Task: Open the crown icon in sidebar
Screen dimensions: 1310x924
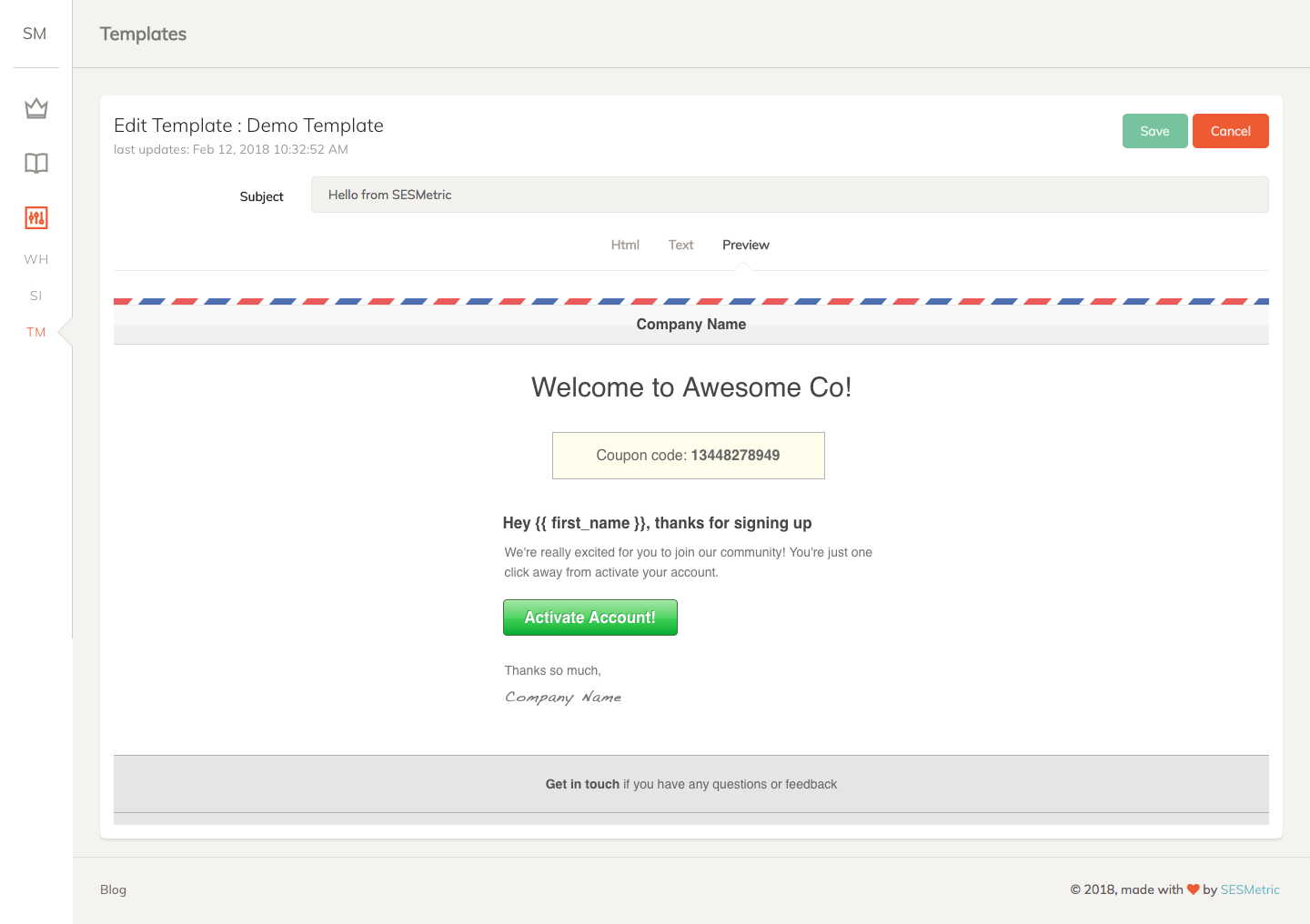Action: click(x=36, y=108)
